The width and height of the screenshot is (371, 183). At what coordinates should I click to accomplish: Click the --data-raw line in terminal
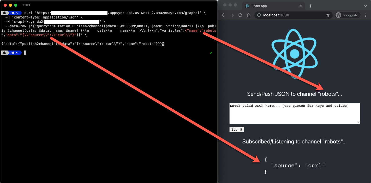(x=111, y=26)
